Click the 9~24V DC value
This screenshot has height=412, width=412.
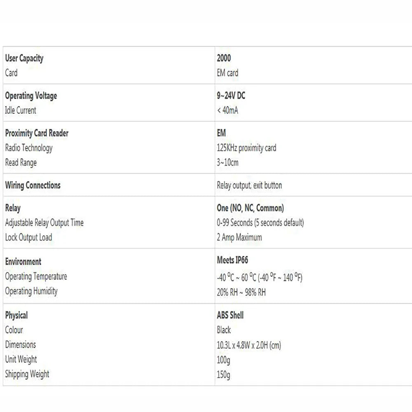[231, 96]
